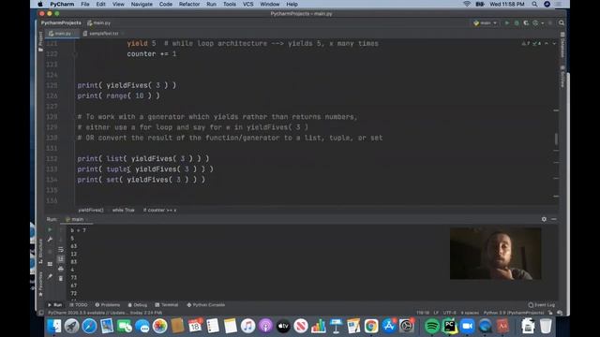Go to next highlighted error arrow

554,44
